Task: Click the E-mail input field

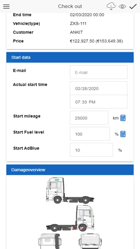Action: pos(99,72)
